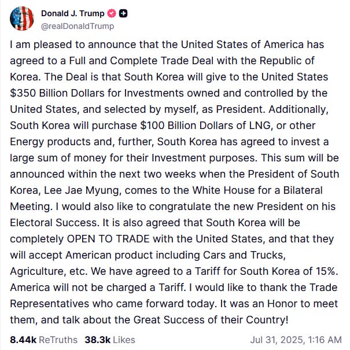Screen dimensions: 350x350
Task: Open the Donald J. Trump display name
Action: pyautogui.click(x=73, y=14)
